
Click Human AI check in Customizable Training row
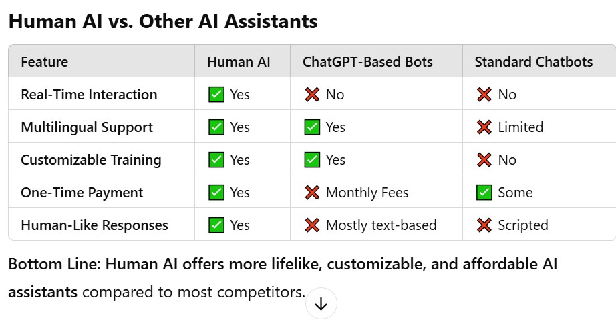pos(216,160)
